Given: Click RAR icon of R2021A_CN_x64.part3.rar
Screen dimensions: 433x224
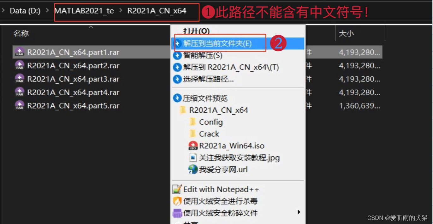Looking at the screenshot, I should pos(20,79).
